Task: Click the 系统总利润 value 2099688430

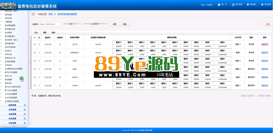Action: tap(74, 53)
